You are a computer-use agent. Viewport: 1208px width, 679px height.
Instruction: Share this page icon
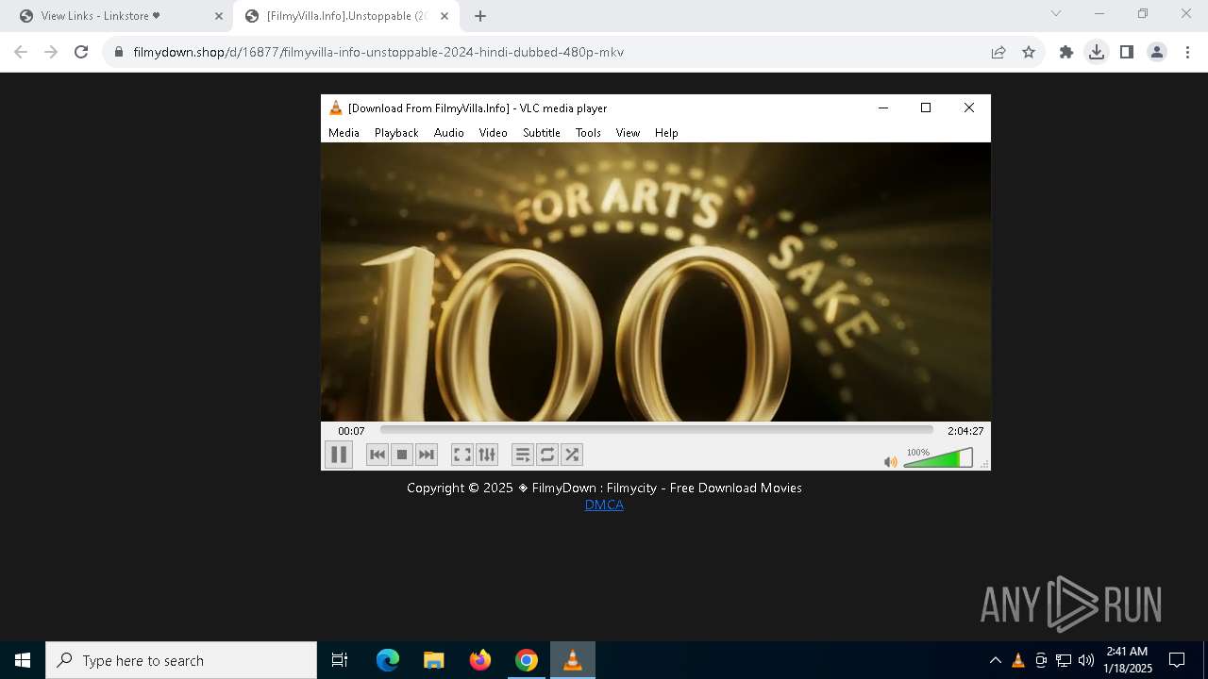click(x=998, y=52)
